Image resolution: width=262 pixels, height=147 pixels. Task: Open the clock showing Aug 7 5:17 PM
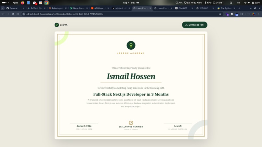click(x=131, y=3)
